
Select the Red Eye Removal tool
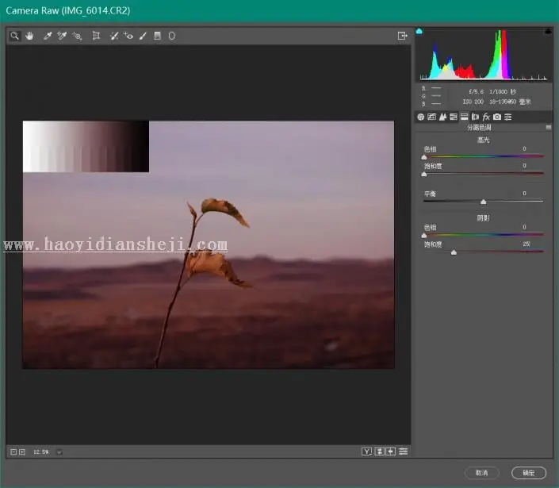pos(128,36)
